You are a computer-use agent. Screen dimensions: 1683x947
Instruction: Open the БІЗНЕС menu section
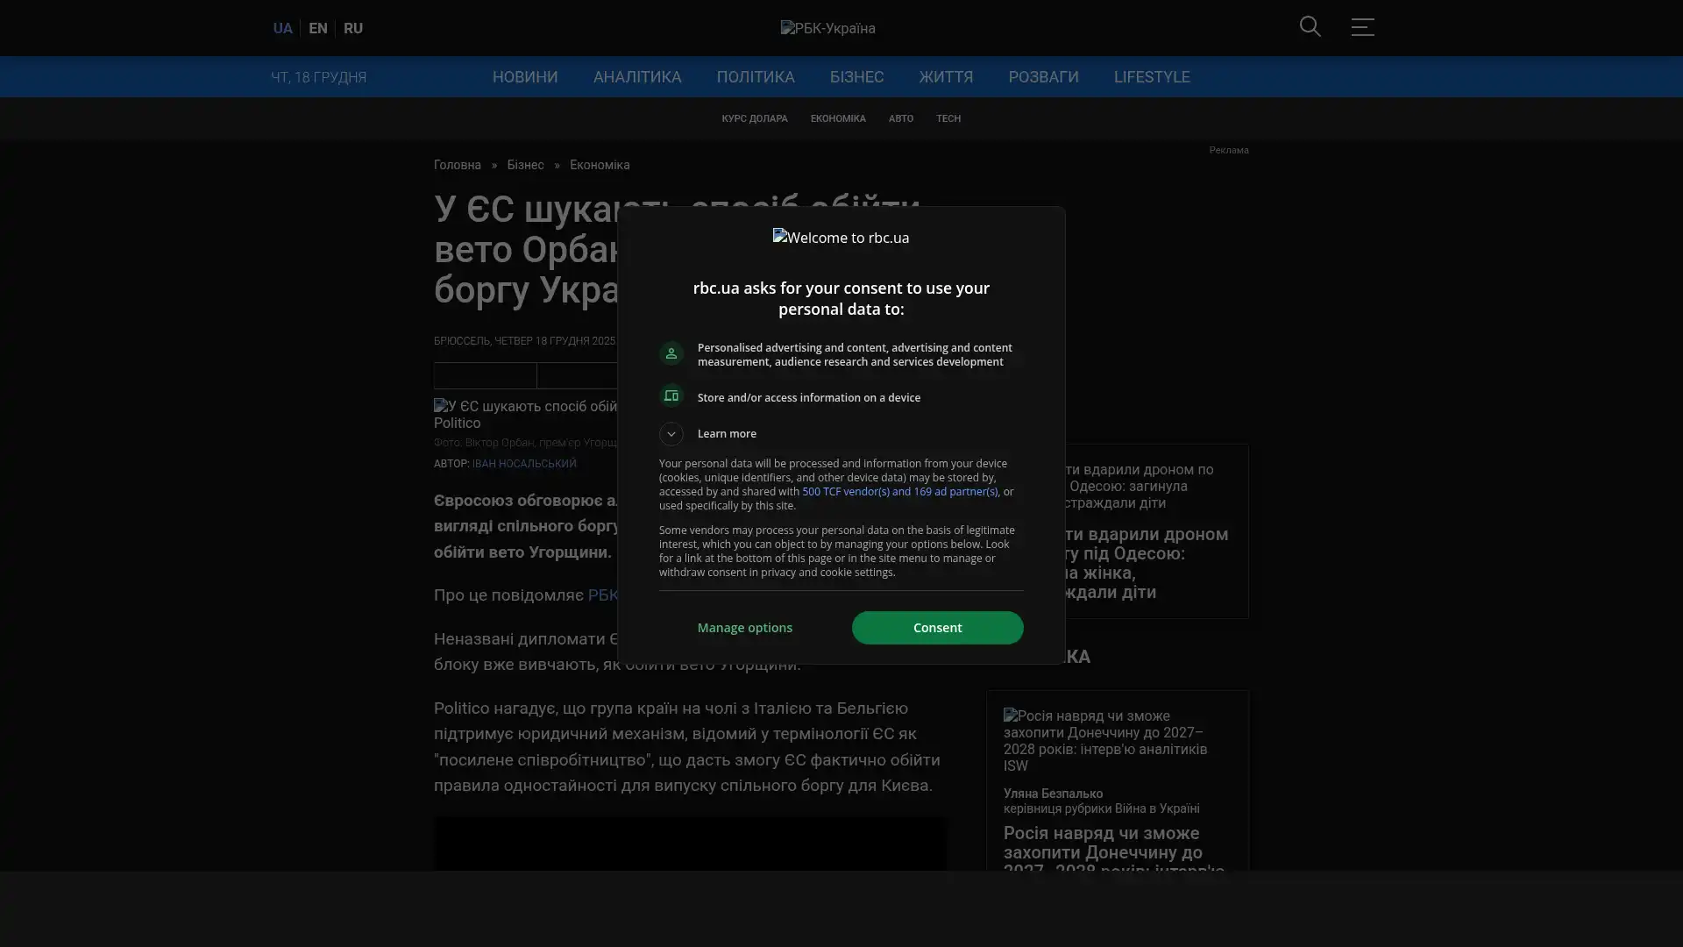[x=856, y=77]
